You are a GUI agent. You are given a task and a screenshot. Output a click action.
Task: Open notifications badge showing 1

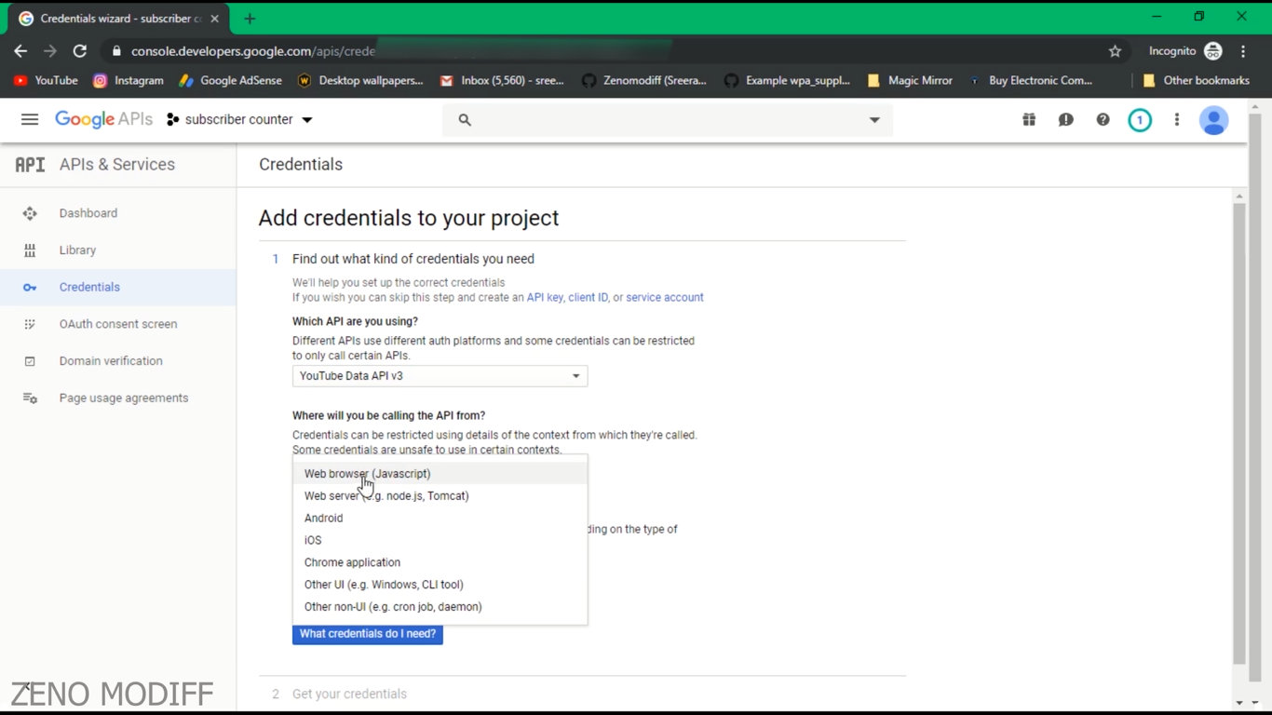tap(1140, 120)
